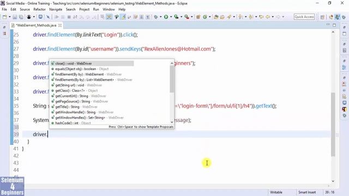Open the Window menu

click(109, 9)
